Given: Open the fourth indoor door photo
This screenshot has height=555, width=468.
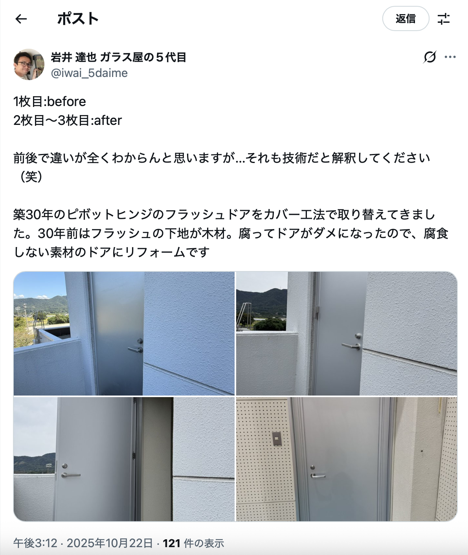Looking at the screenshot, I should [347, 459].
